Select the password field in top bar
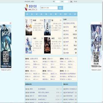103x103 pixels. click(x=66, y=1)
